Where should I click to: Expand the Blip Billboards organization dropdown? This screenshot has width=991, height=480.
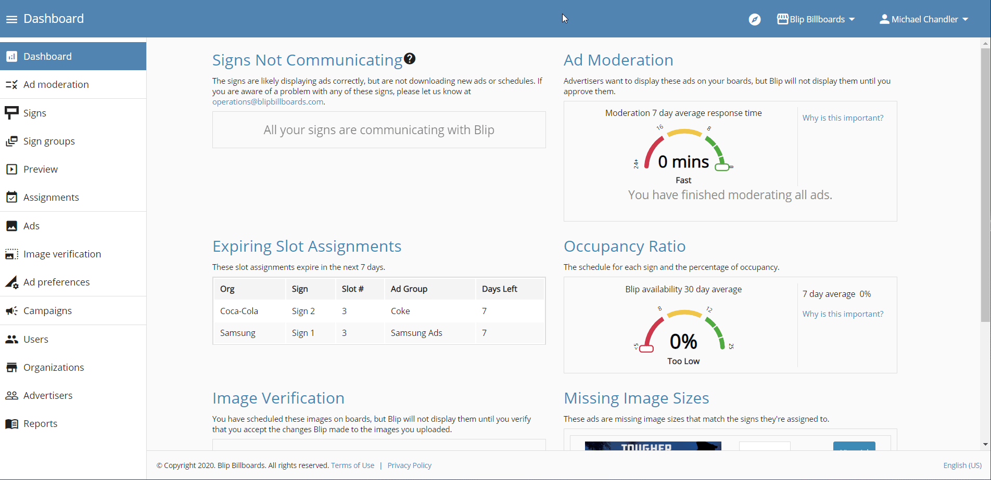point(816,19)
